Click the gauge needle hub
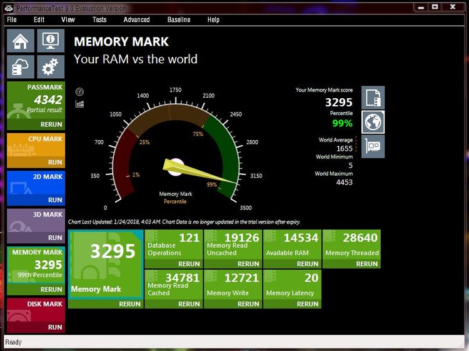 [176, 167]
